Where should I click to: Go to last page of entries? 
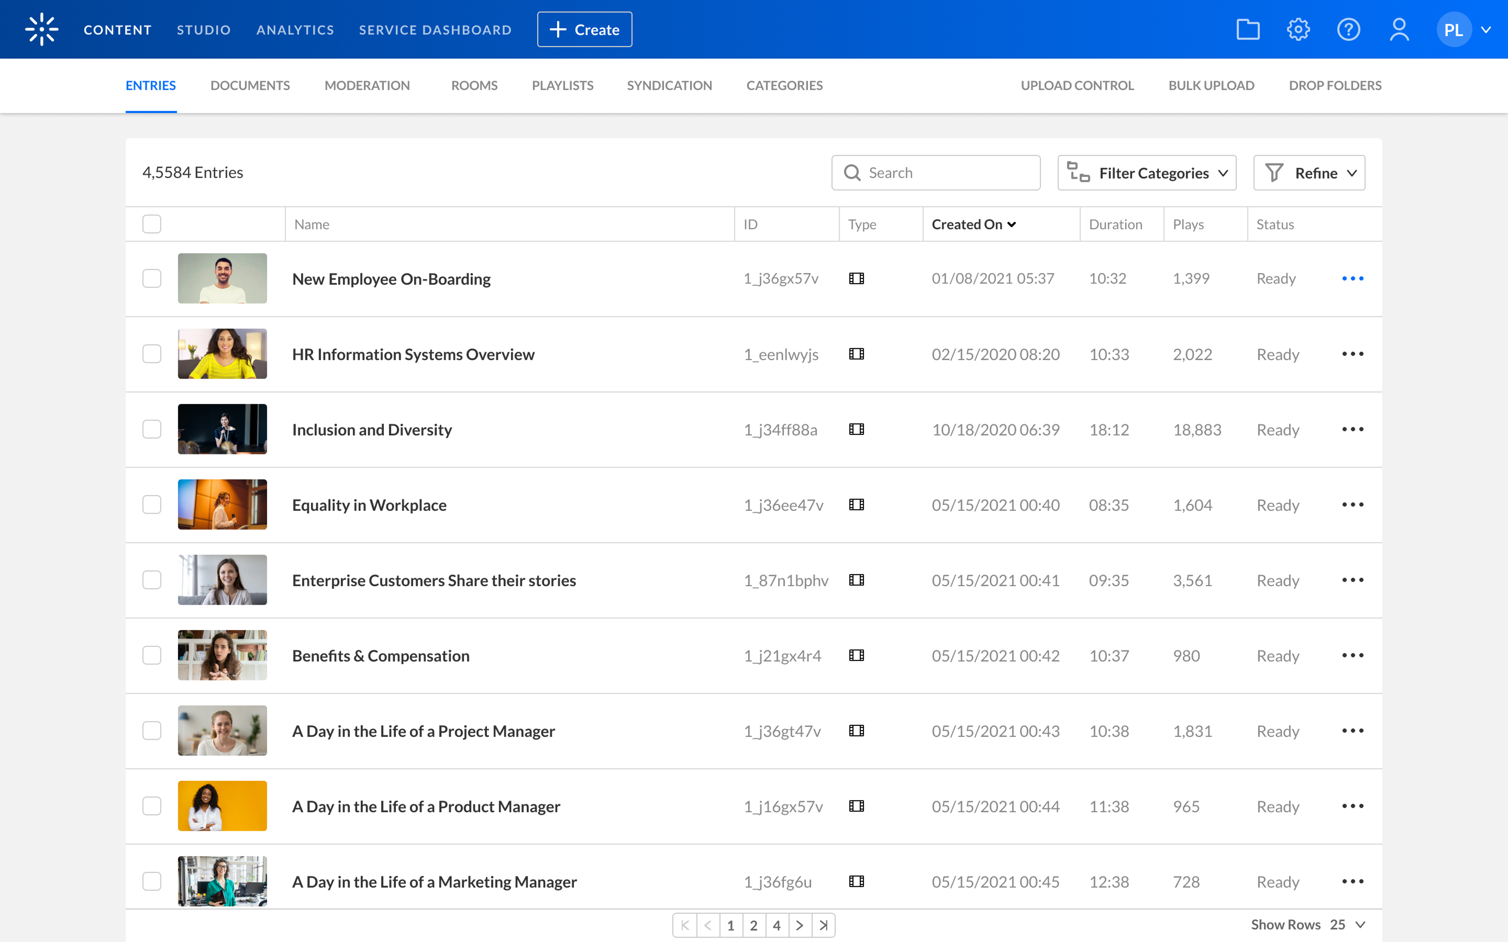tap(823, 925)
